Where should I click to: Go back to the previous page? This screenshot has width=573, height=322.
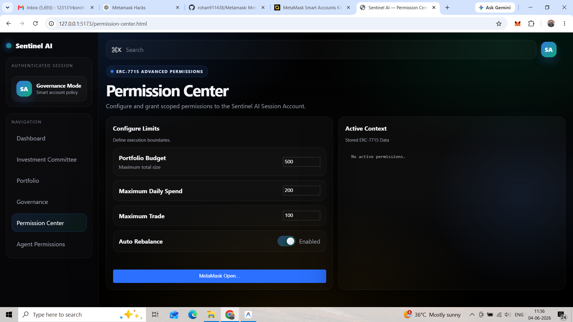pyautogui.click(x=8, y=24)
